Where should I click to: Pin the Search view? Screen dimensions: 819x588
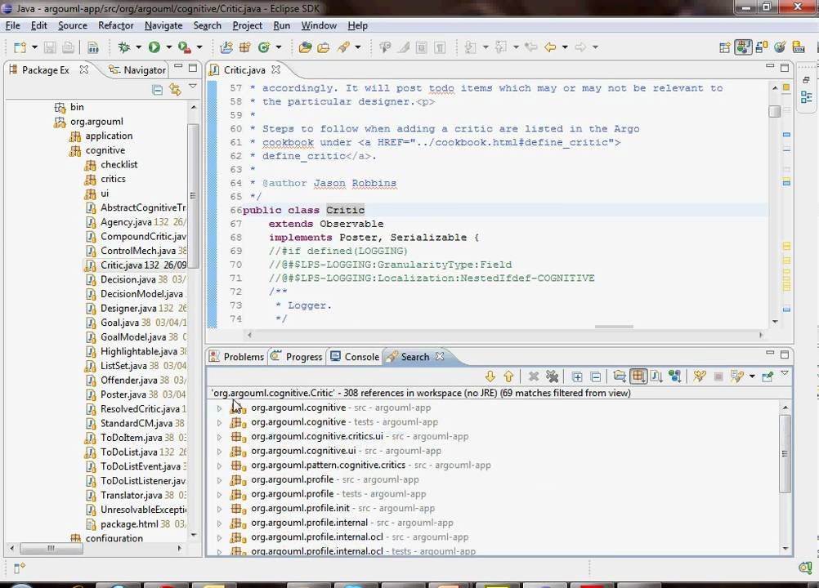[768, 376]
